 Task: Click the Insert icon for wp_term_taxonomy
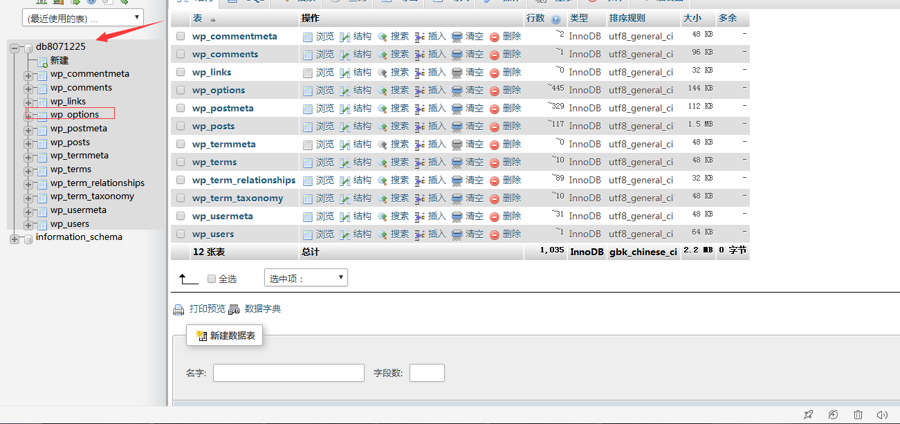[420, 199]
